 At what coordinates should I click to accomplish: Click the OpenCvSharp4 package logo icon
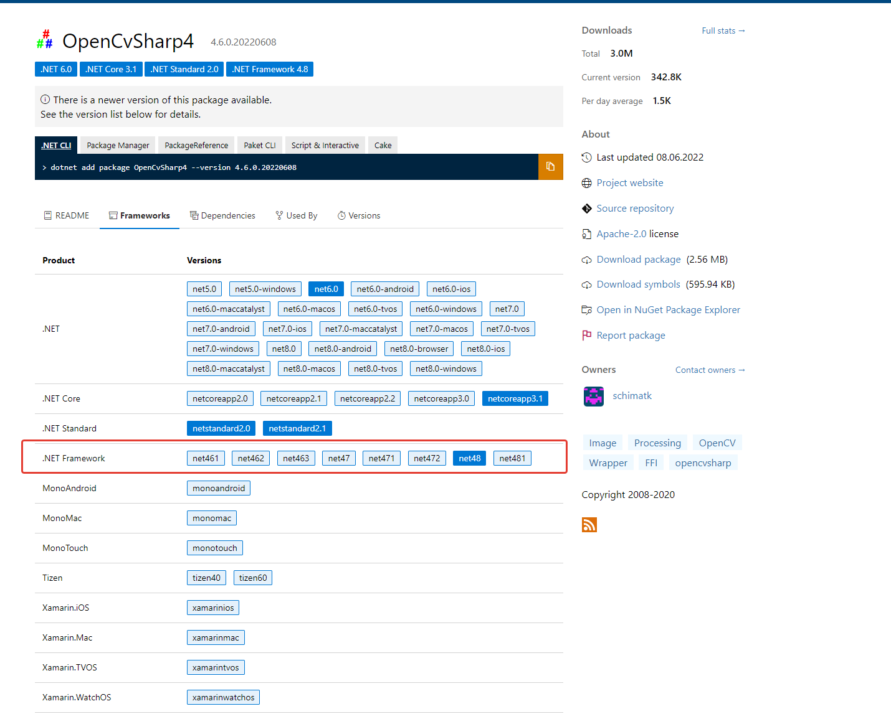44,40
